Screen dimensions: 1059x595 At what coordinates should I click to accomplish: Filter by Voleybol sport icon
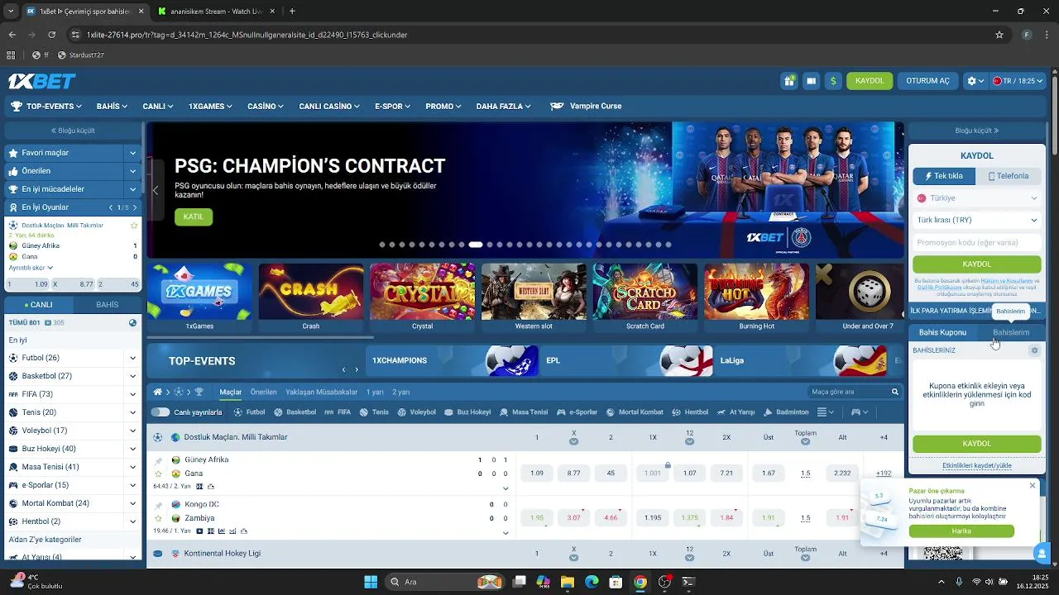tap(415, 412)
